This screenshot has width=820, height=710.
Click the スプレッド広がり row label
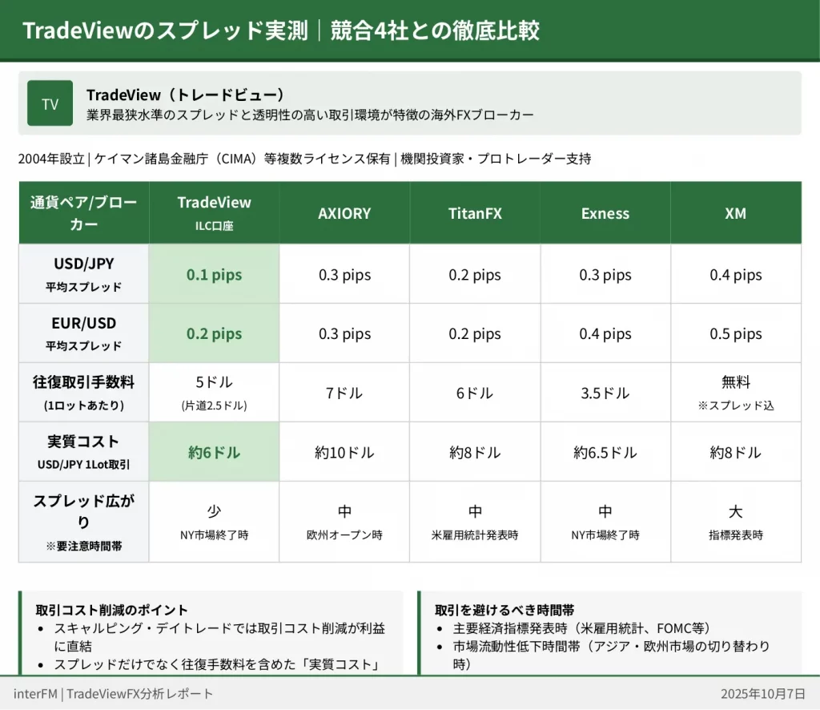point(84,521)
